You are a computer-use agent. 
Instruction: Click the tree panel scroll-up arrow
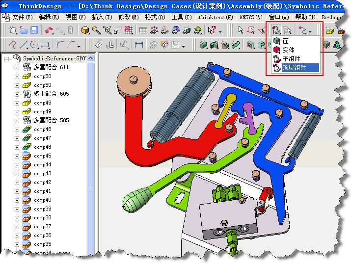click(91, 58)
